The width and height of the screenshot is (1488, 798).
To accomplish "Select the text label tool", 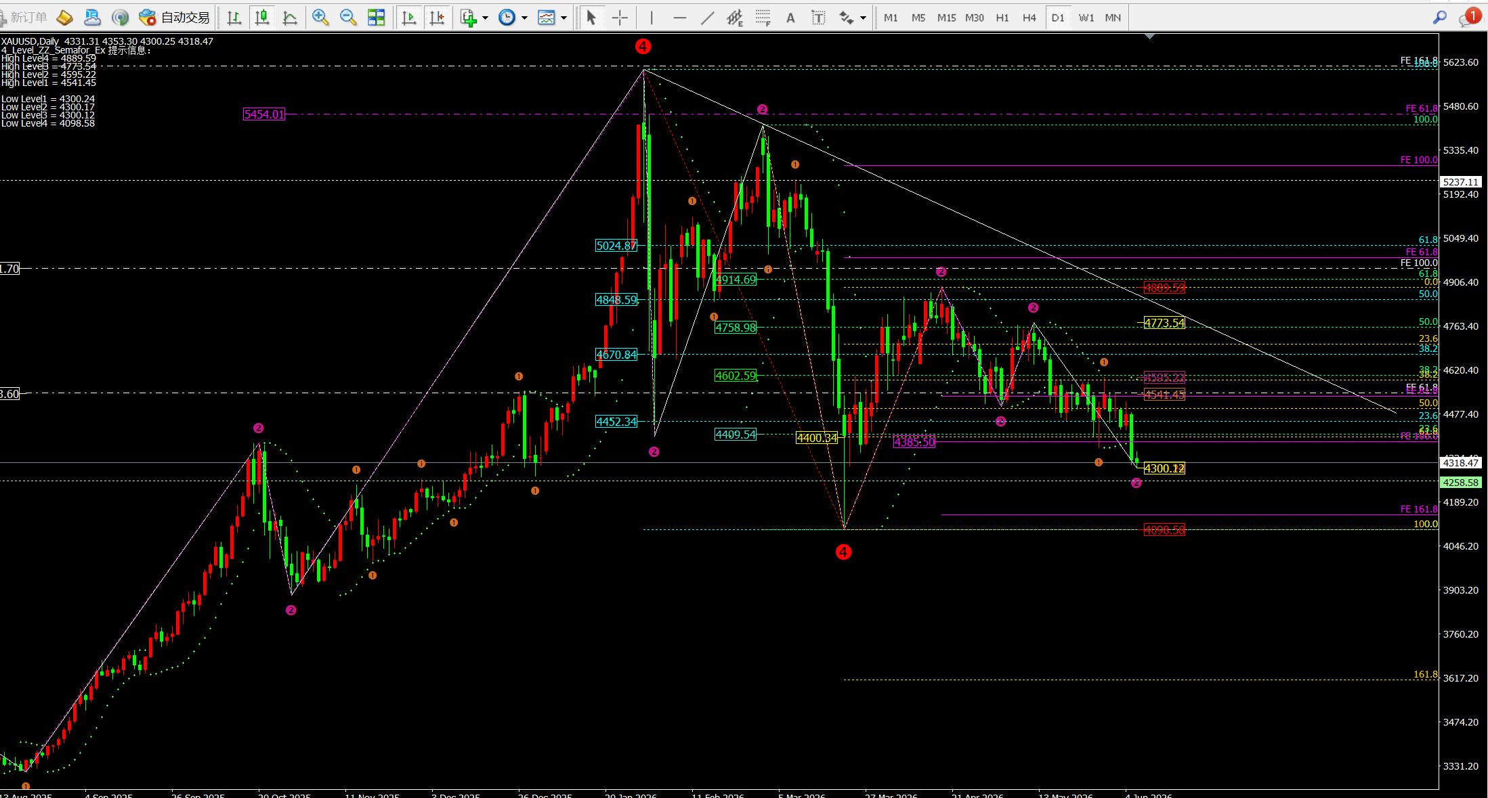I will 818,18.
